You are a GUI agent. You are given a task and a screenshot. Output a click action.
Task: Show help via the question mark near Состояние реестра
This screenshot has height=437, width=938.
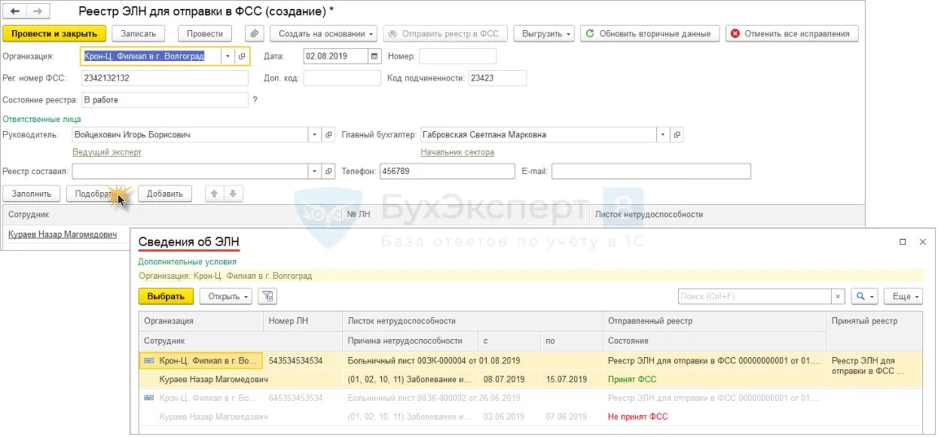click(255, 99)
